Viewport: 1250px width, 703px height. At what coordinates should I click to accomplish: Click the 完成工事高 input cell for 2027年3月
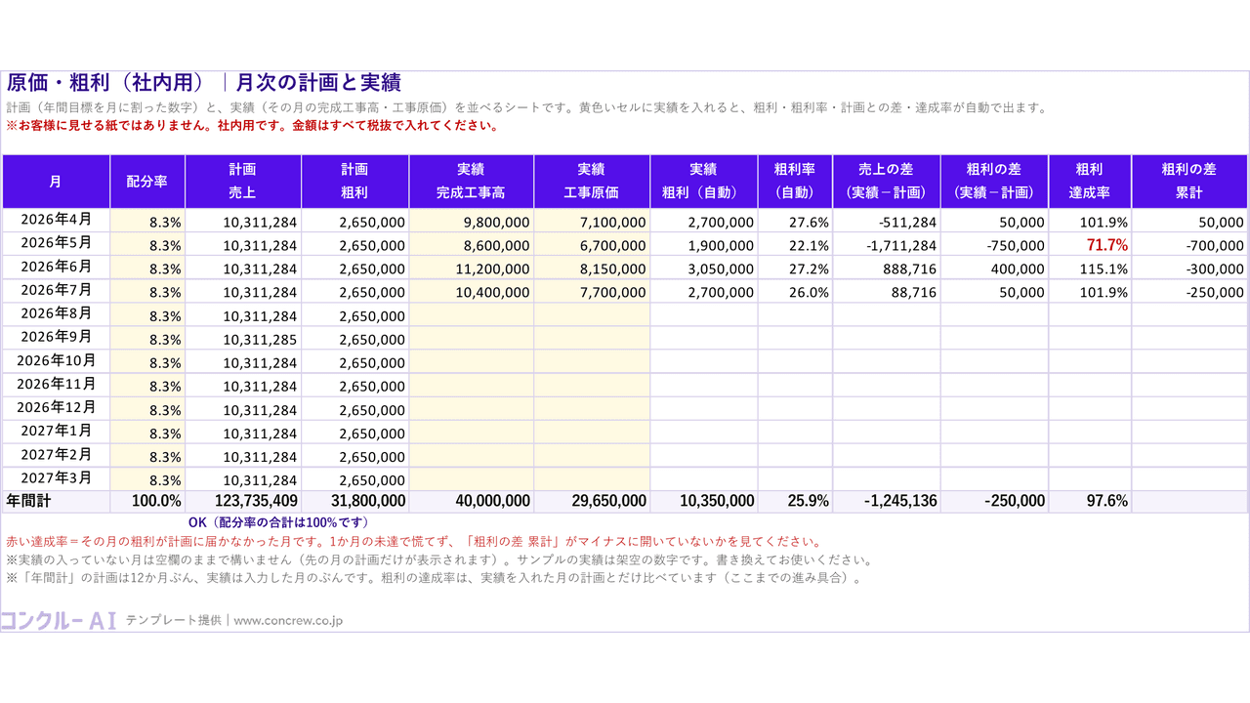472,478
